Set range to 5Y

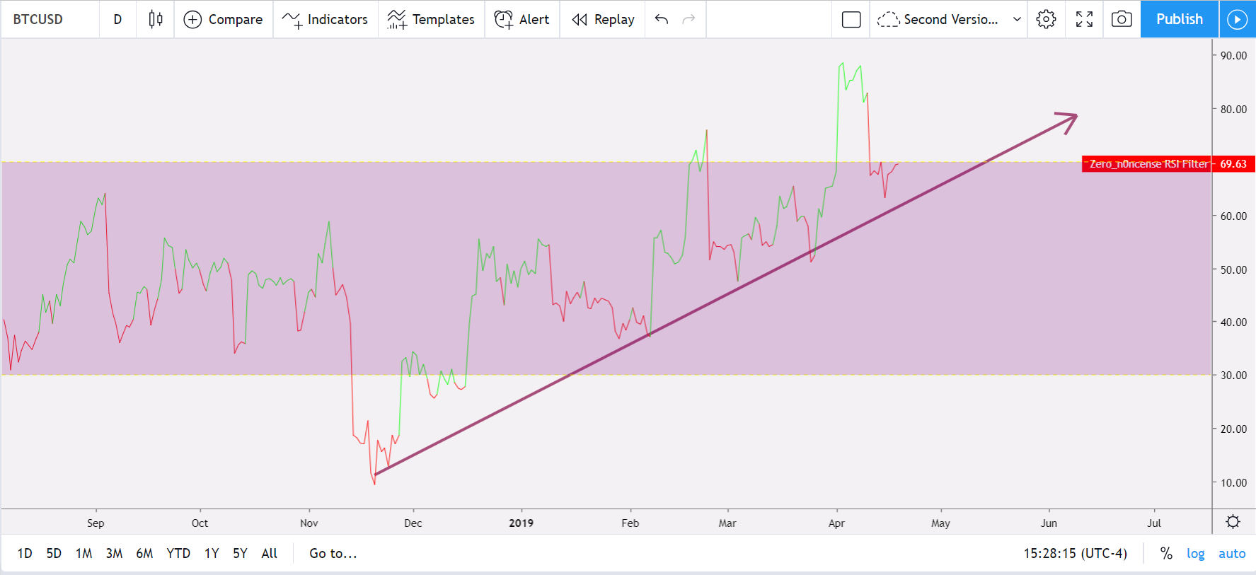240,553
